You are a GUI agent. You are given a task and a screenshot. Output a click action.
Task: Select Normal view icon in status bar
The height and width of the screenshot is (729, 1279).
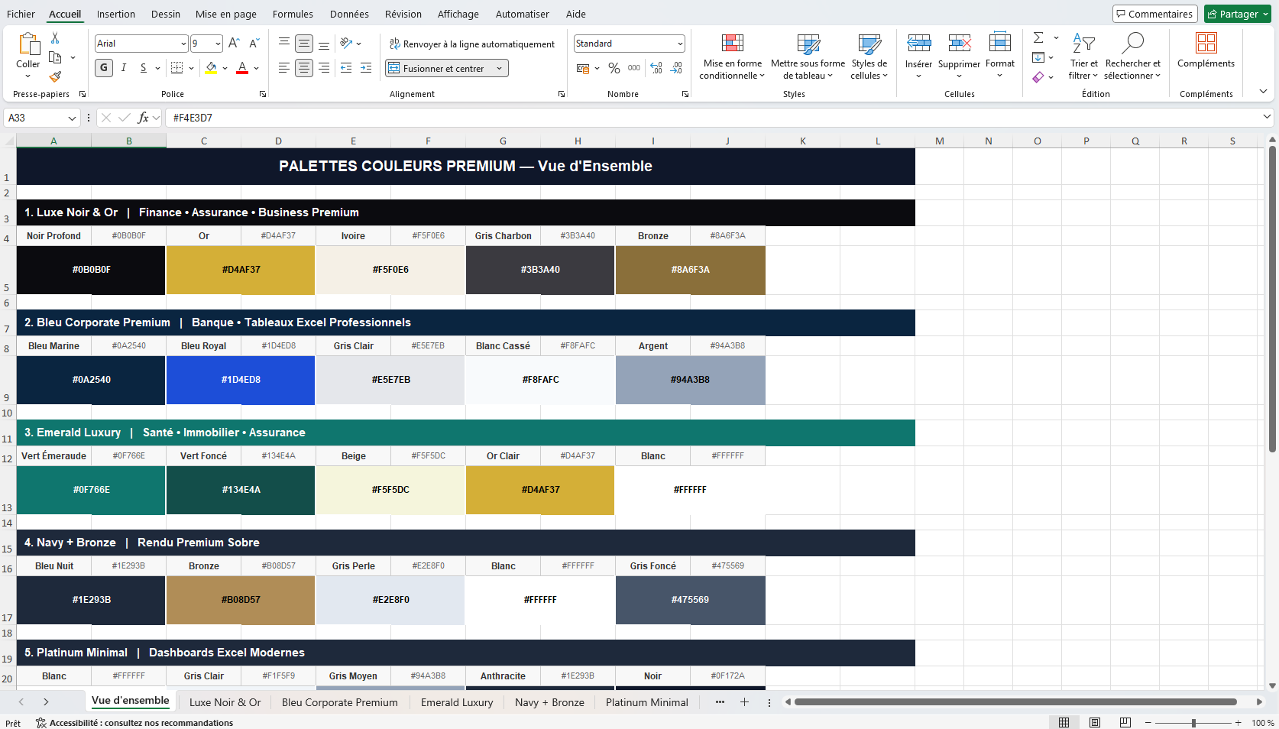pyautogui.click(x=1064, y=722)
